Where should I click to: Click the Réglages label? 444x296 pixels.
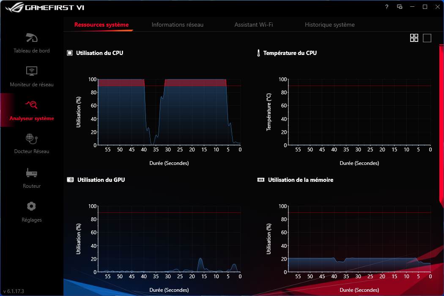point(32,220)
